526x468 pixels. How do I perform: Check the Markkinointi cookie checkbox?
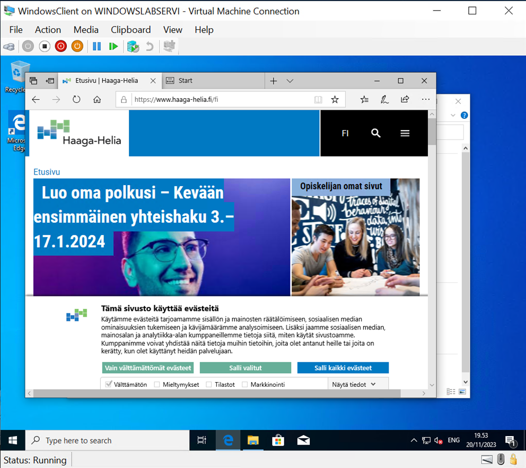(244, 385)
